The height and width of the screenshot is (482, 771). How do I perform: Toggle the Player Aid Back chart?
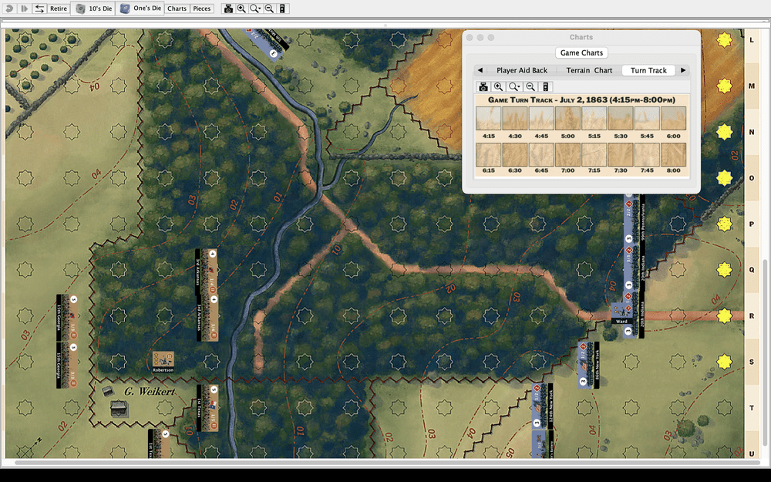(521, 70)
